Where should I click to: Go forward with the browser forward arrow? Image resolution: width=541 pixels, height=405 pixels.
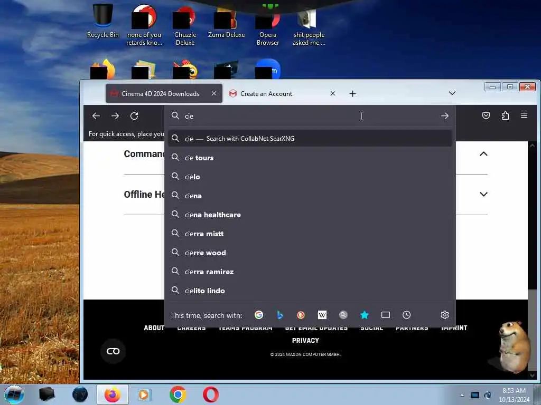(115, 116)
